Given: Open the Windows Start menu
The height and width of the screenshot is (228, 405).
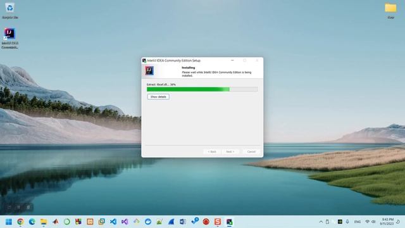Looking at the screenshot, I should pos(9,222).
